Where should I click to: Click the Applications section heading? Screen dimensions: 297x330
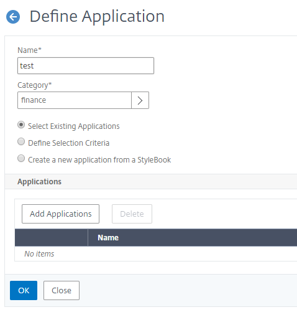[x=40, y=182]
